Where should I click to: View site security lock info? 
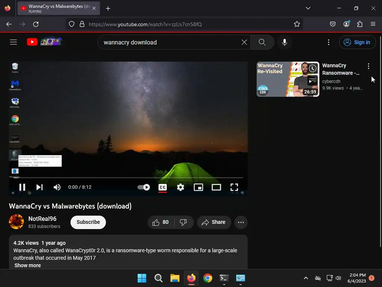[x=82, y=24]
